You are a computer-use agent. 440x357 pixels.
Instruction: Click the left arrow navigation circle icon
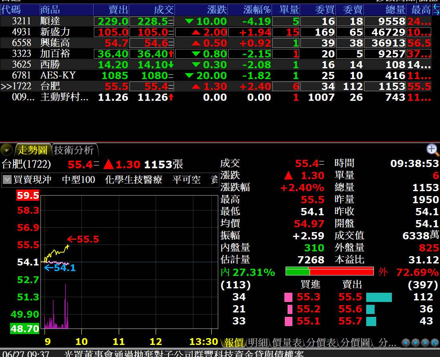point(406,343)
